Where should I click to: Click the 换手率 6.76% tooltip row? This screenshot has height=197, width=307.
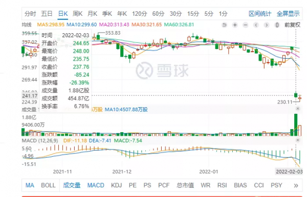pyautogui.click(x=65, y=106)
